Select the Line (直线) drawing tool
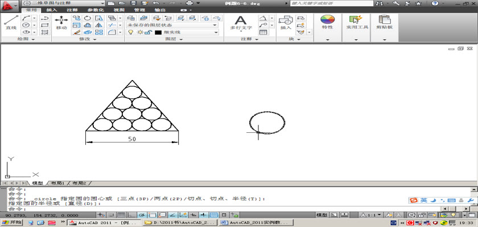478x227 pixels. click(10, 22)
